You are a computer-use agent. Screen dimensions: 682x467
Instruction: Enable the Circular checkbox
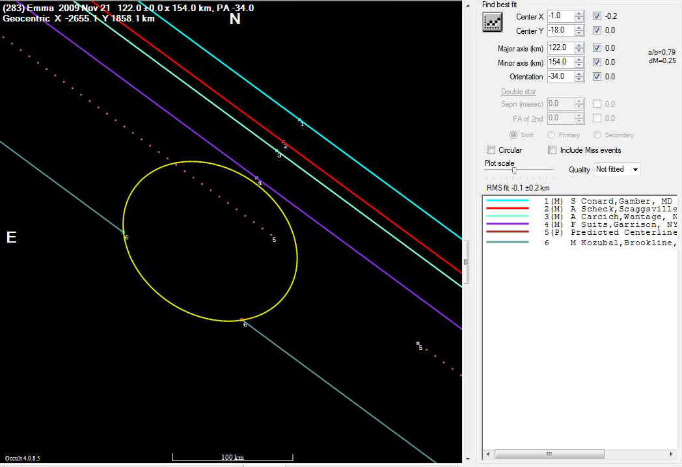491,150
